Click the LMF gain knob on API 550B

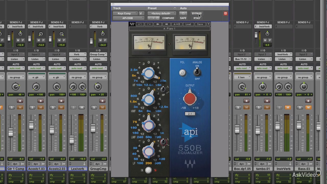pyautogui.click(x=149, y=125)
